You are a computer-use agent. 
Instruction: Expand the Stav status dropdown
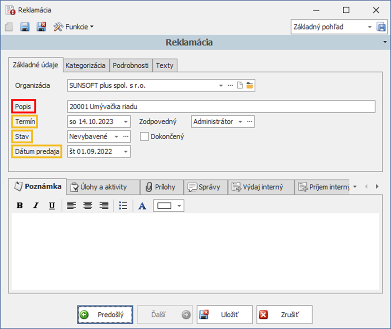tap(116, 136)
